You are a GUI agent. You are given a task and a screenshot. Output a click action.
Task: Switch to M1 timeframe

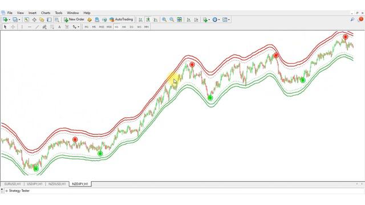point(86,27)
